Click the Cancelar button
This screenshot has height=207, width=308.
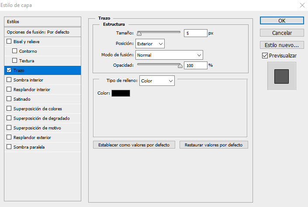point(282,33)
